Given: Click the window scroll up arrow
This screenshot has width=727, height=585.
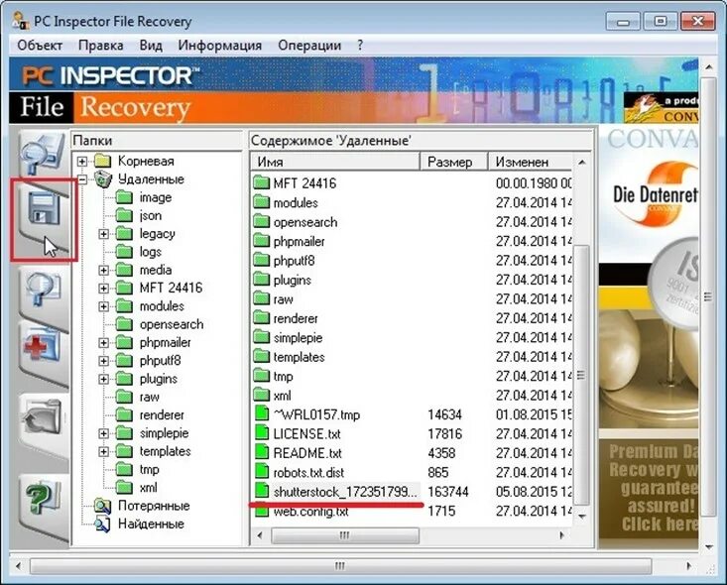Looking at the screenshot, I should (709, 67).
